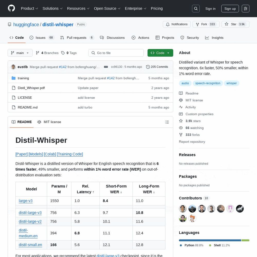Click the Notifications bell button
This screenshot has height=257, width=257.
coord(177,24)
